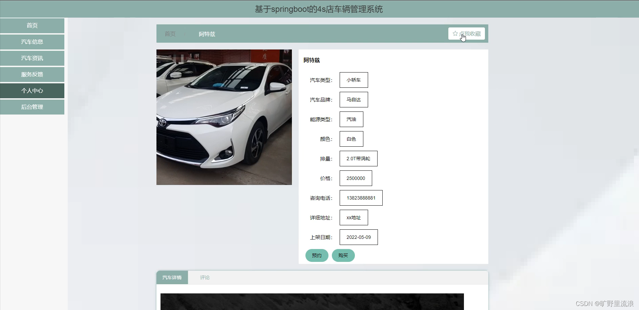Select the 汽油 energy type tag

(x=351, y=119)
